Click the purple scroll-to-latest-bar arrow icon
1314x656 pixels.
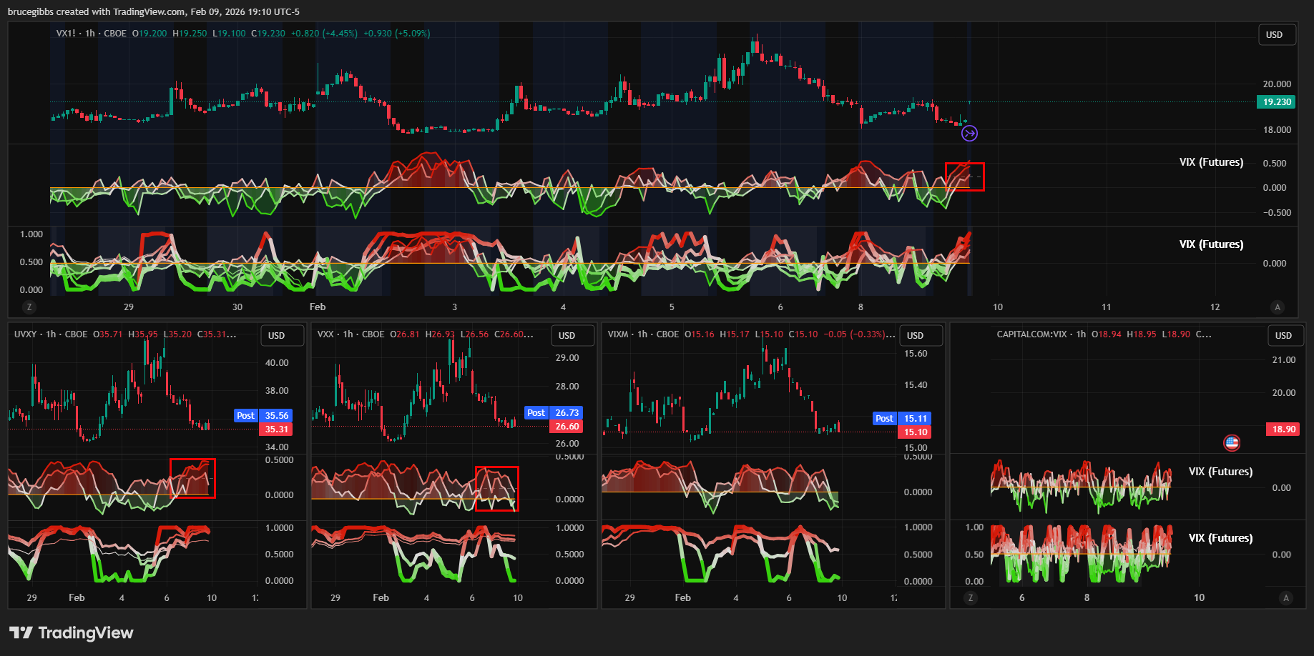point(969,134)
